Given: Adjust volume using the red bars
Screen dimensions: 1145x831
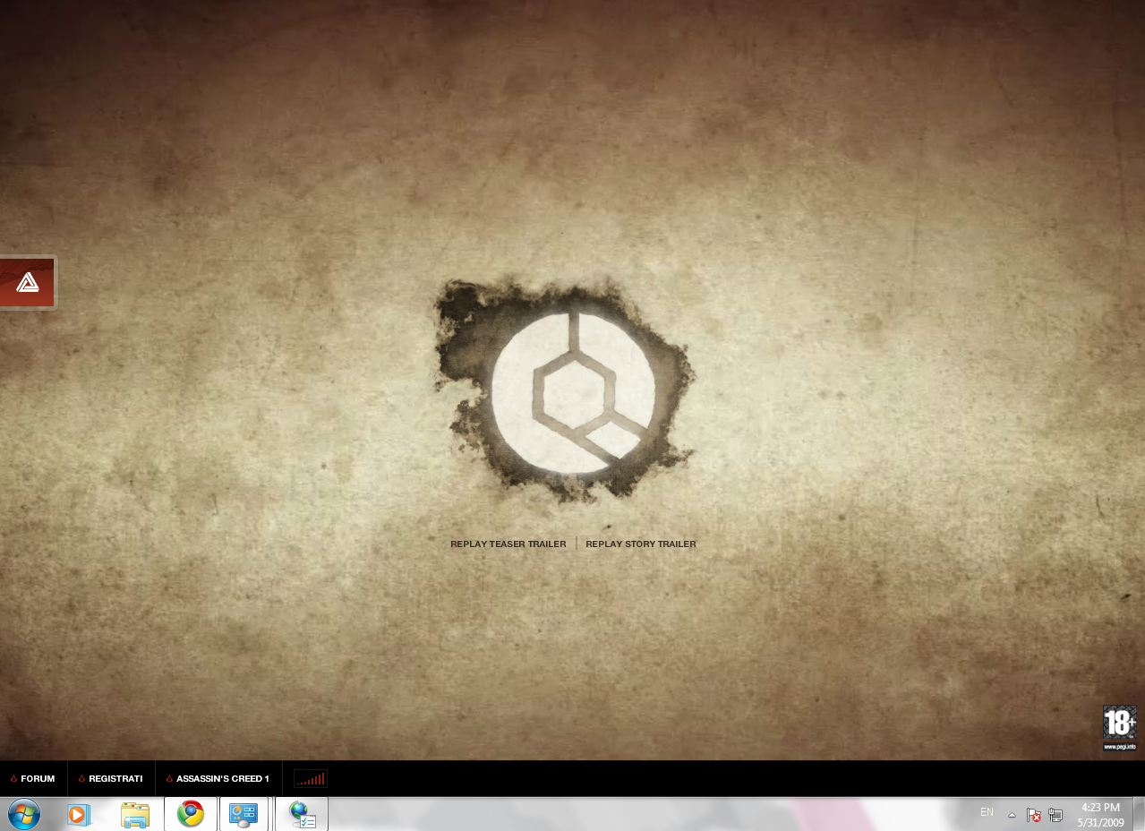Looking at the screenshot, I should [311, 778].
